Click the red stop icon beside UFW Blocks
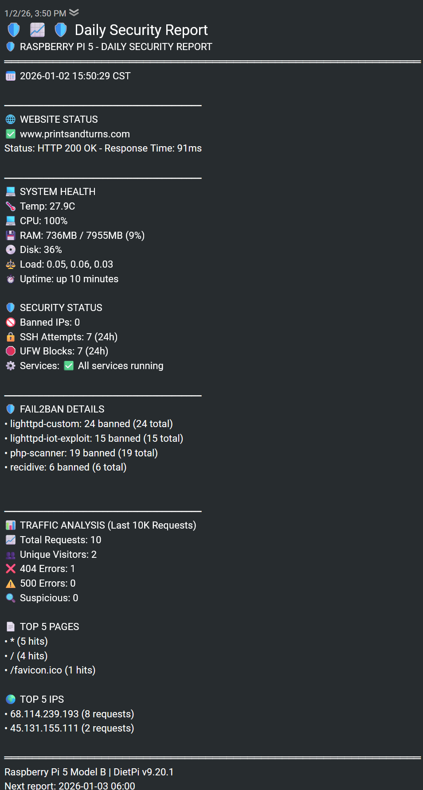 [x=11, y=351]
